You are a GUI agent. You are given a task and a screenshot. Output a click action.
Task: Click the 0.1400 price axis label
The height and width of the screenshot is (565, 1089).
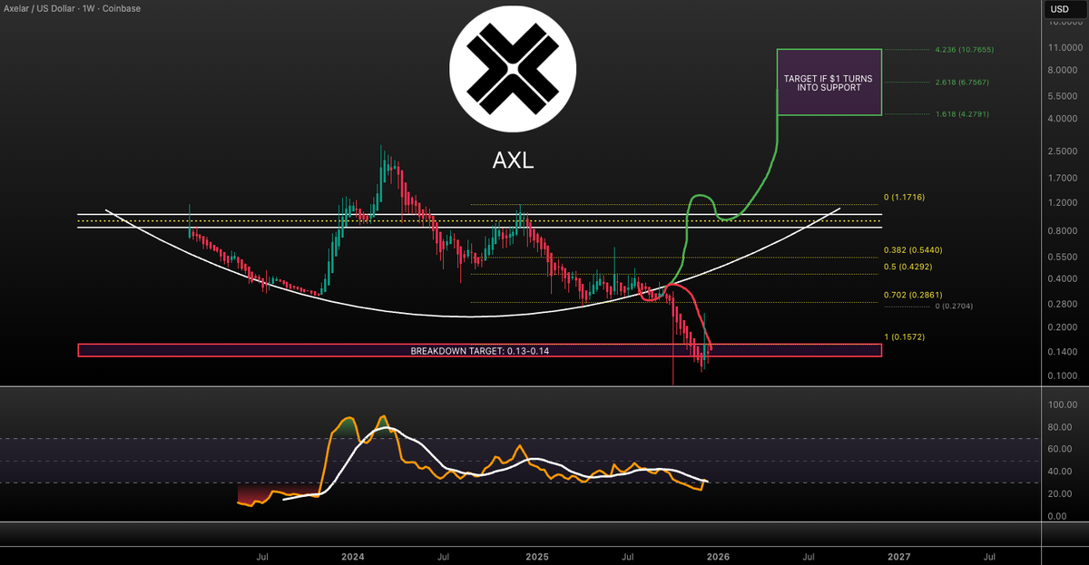tap(1062, 352)
